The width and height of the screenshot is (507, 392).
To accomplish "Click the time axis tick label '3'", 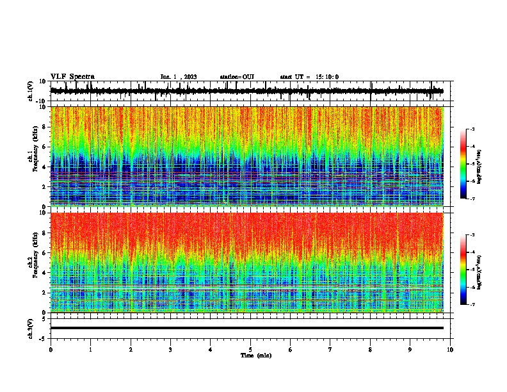I will pos(170,350).
